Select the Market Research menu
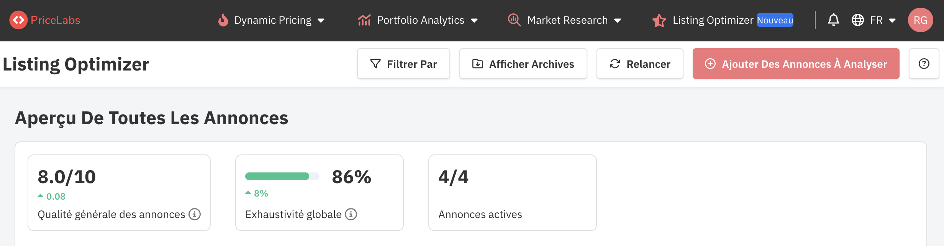Viewport: 944px width, 246px height. (567, 20)
